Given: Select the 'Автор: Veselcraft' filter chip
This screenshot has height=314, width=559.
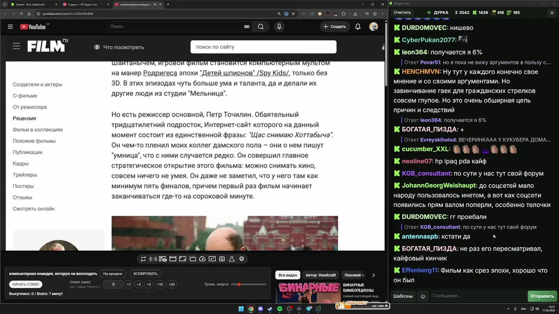Looking at the screenshot, I should (x=321, y=275).
